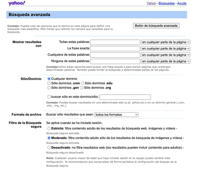201x169 pixels.
Task: Open the todos los formatos dropdown
Action: point(117,114)
